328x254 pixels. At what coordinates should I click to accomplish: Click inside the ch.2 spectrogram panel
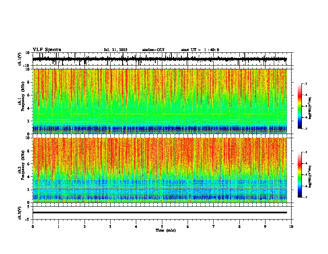(x=160, y=170)
